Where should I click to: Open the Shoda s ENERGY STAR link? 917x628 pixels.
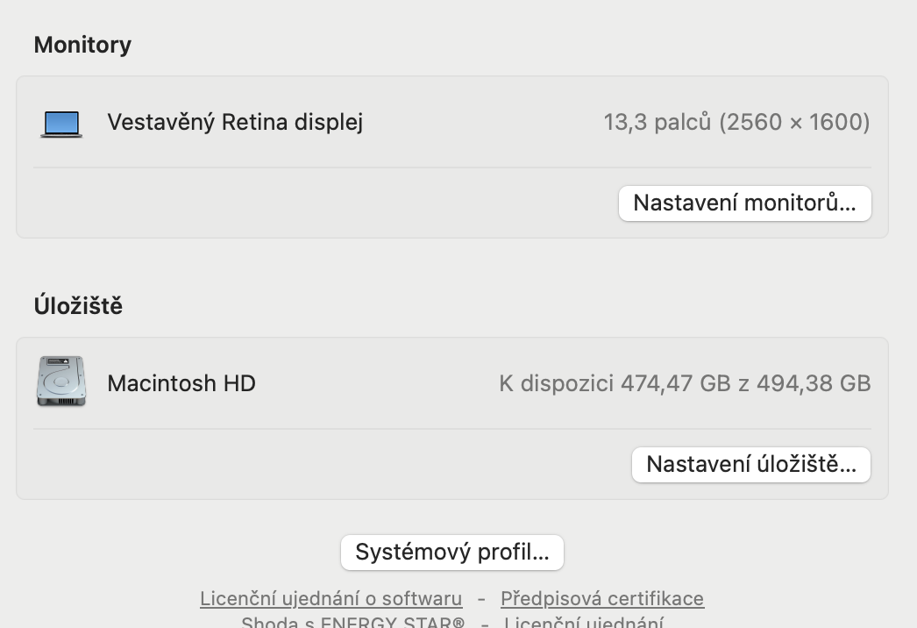(352, 622)
